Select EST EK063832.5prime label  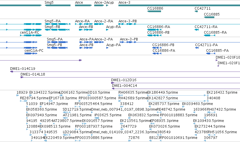coord(144,115)
